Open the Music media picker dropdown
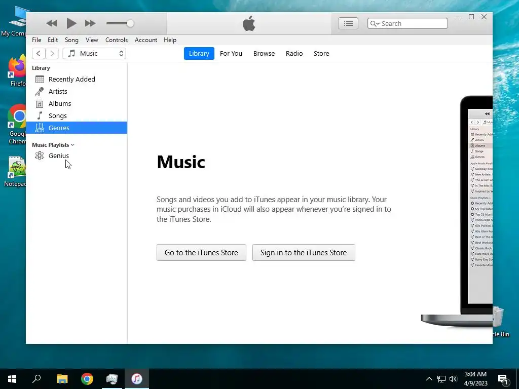Screen dimensions: 519x389 point(94,53)
